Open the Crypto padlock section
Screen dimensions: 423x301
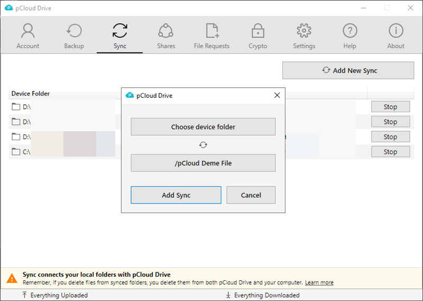pos(258,31)
